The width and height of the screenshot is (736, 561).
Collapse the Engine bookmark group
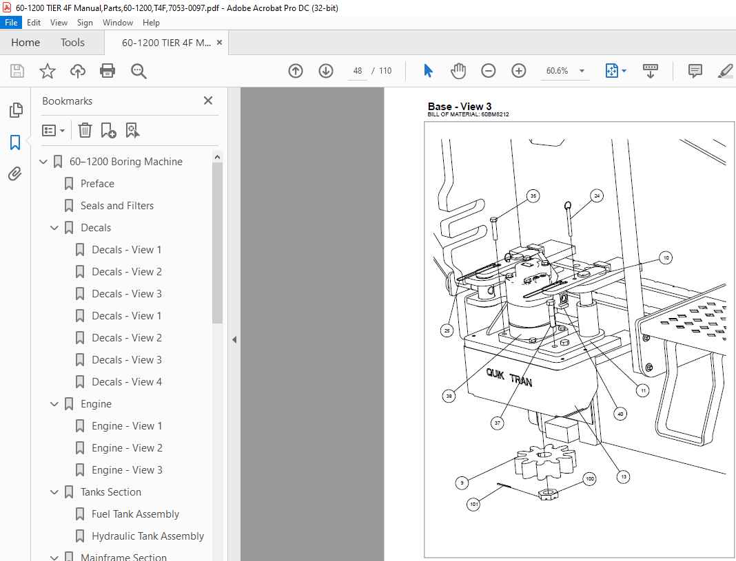point(54,404)
